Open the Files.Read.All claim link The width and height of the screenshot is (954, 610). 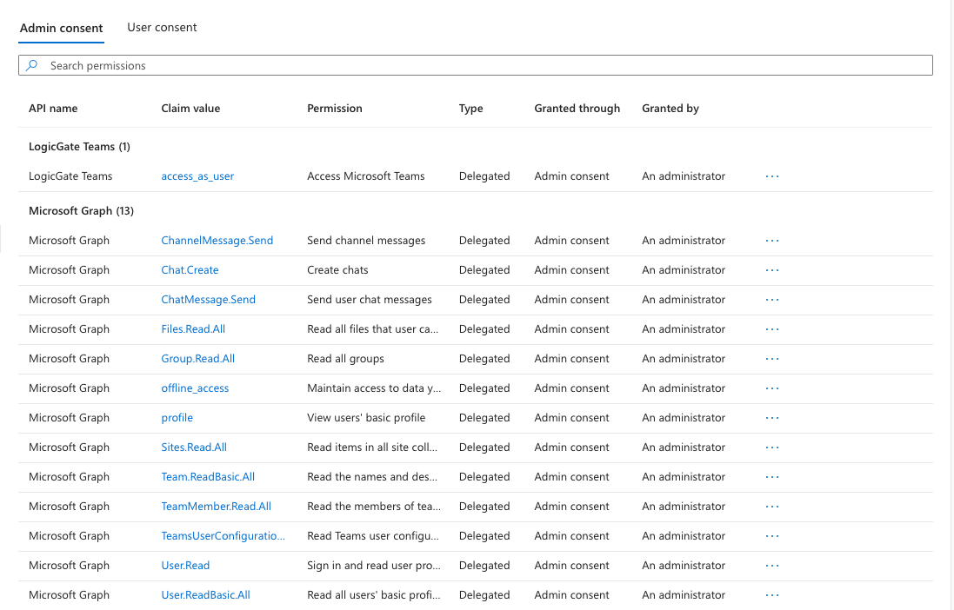(193, 329)
